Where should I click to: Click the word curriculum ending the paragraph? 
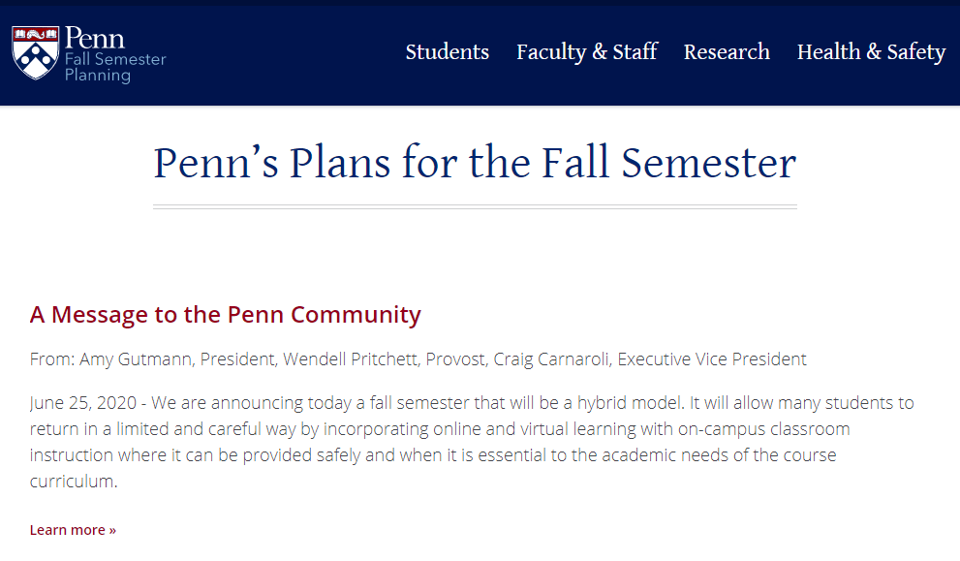[73, 481]
